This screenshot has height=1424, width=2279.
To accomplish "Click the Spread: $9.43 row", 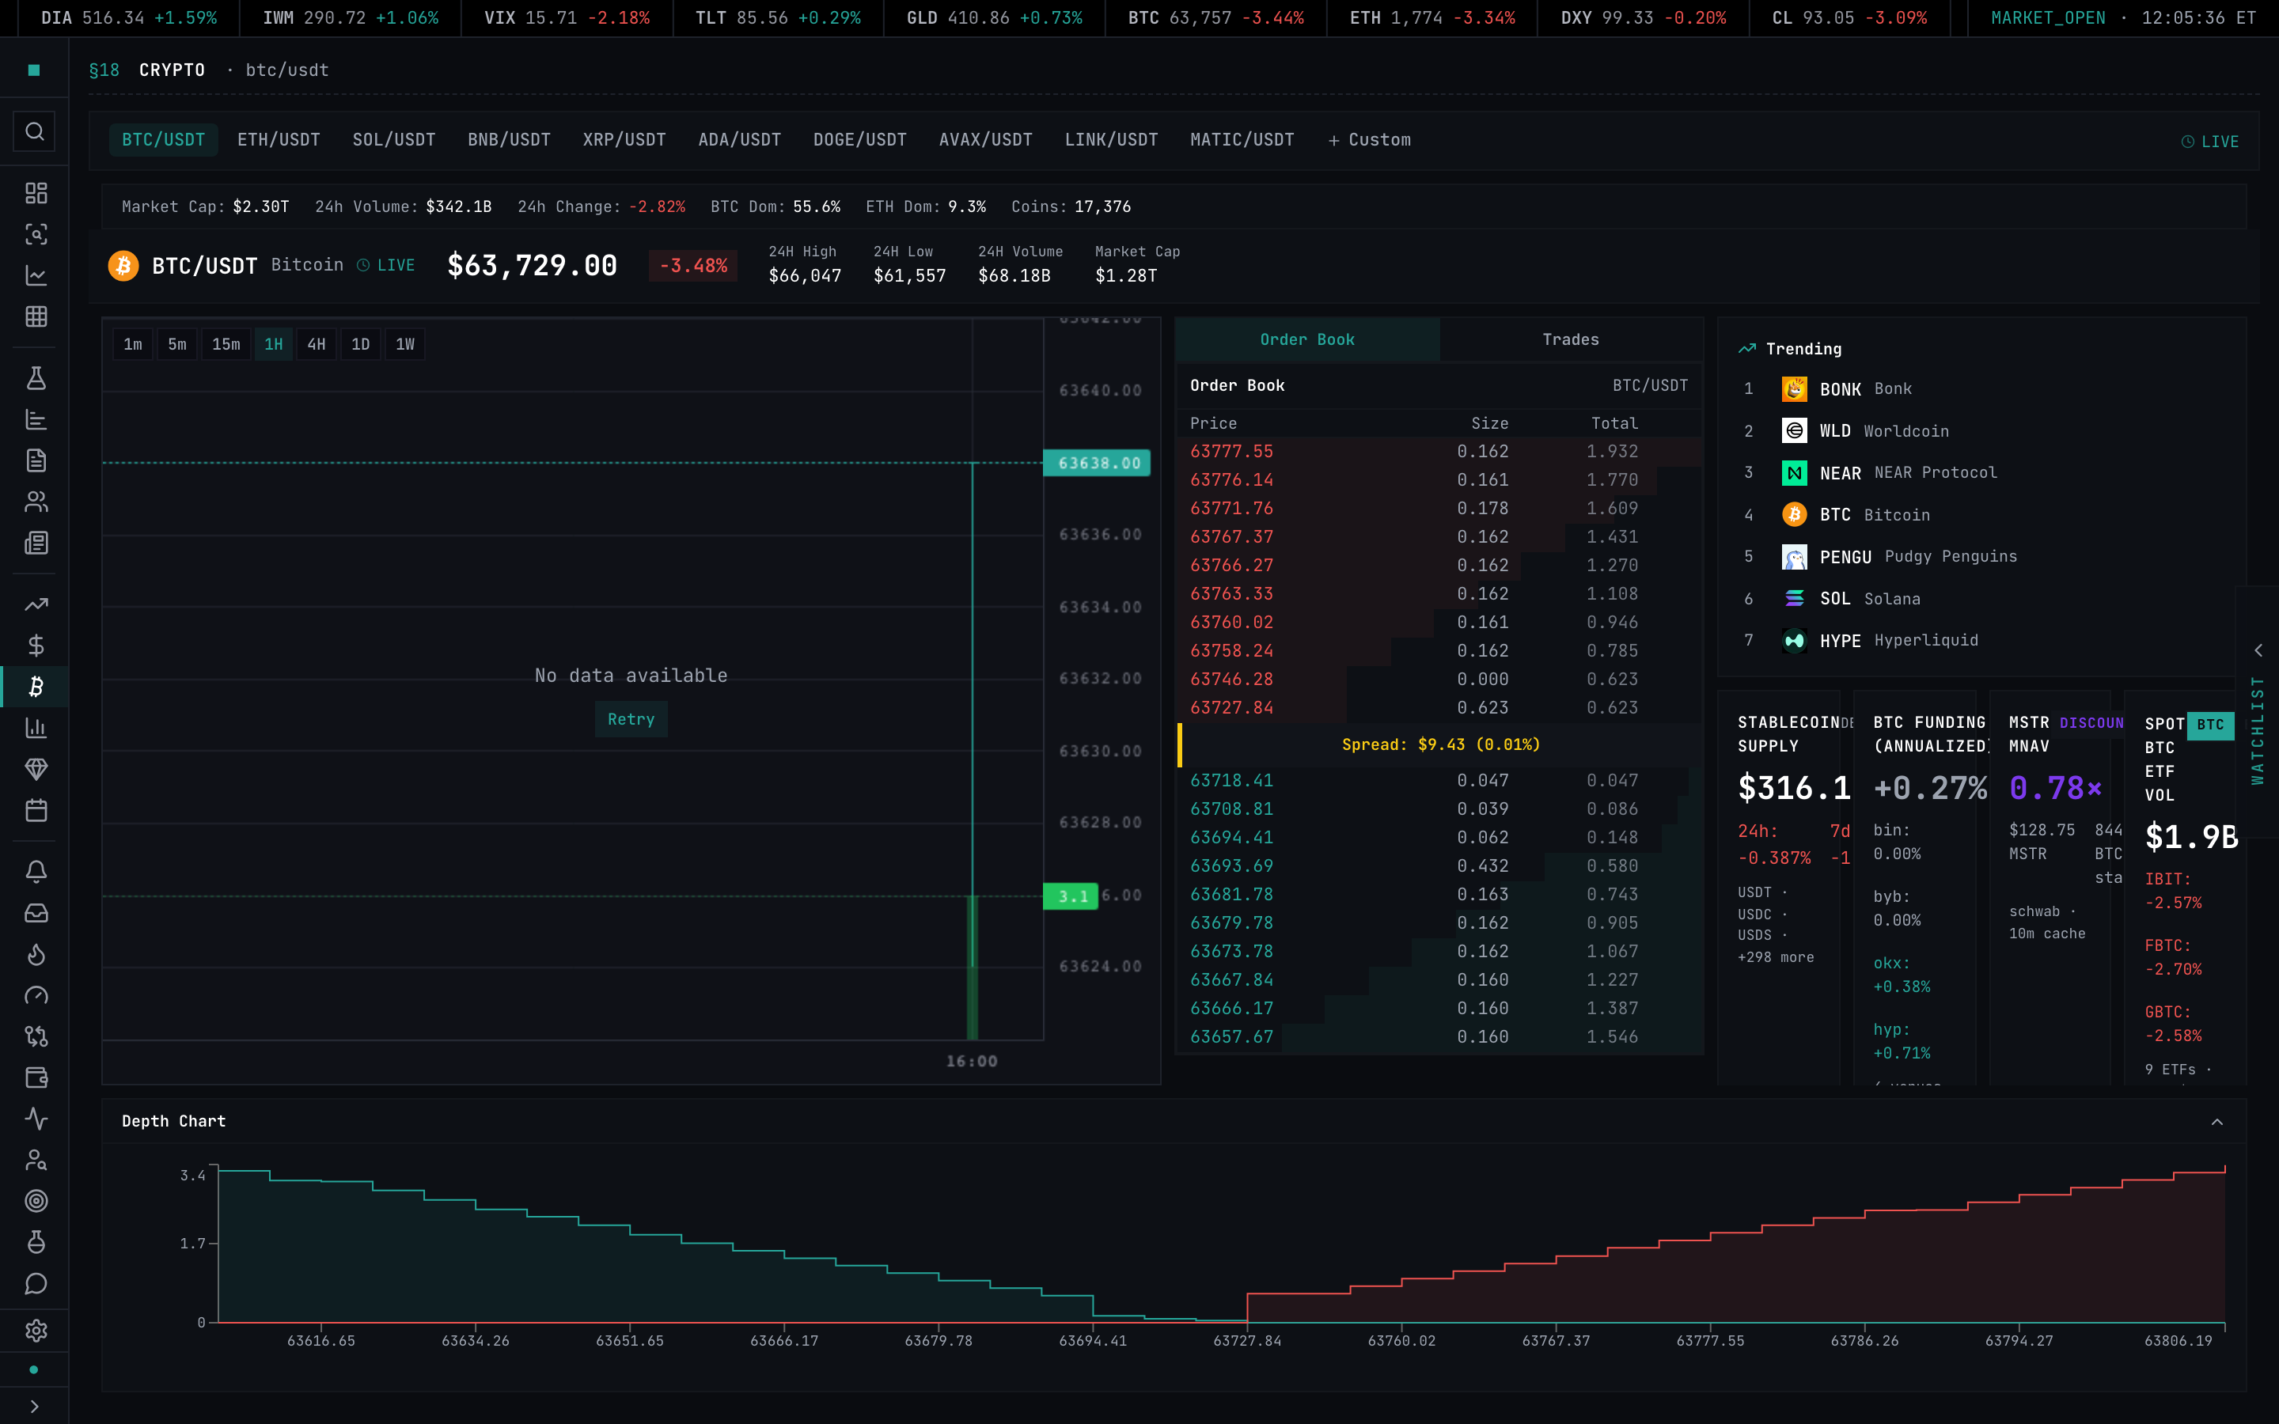I will [1439, 744].
